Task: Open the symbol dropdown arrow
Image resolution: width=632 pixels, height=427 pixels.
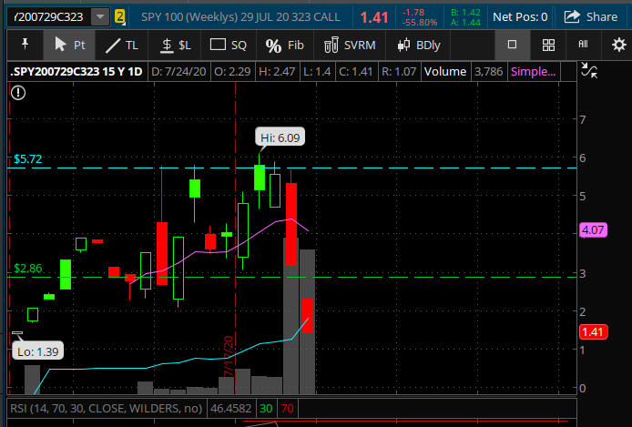Action: (x=100, y=17)
